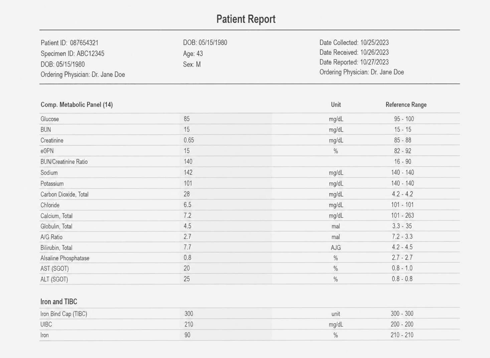Click Specimen ID ABC12345
This screenshot has width=490, height=358.
point(72,53)
